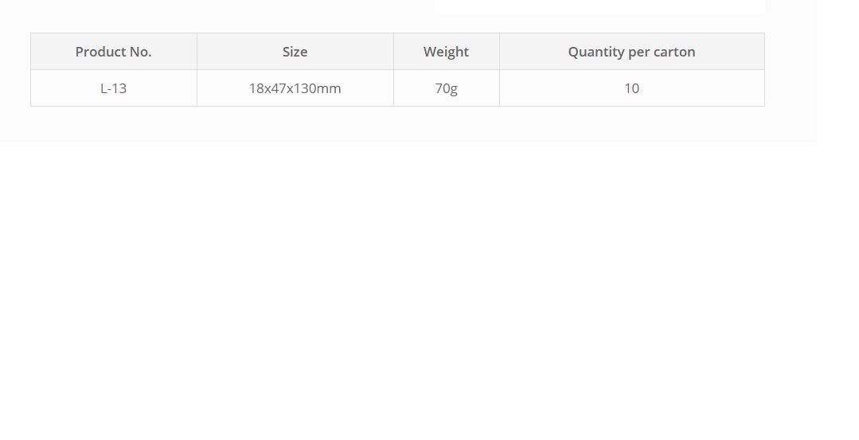The width and height of the screenshot is (859, 440).
Task: Click "18x" at the start of the size value
Action: pos(259,88)
